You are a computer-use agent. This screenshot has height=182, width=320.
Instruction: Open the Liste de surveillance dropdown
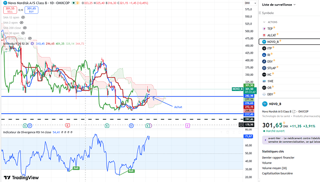point(279,5)
